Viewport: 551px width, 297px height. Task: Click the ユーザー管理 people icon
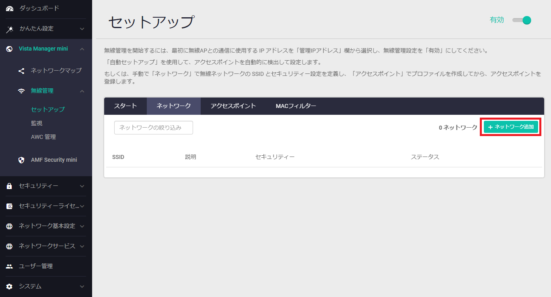point(10,266)
